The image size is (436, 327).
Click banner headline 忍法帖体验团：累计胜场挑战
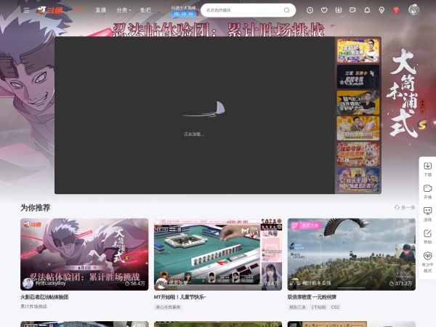tap(219, 30)
